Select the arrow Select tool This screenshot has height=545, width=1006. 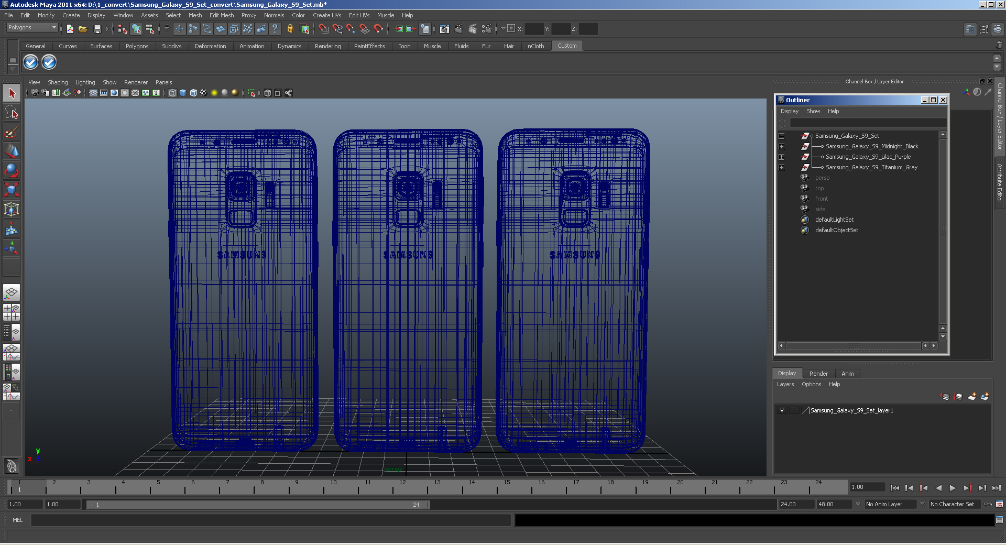click(12, 93)
